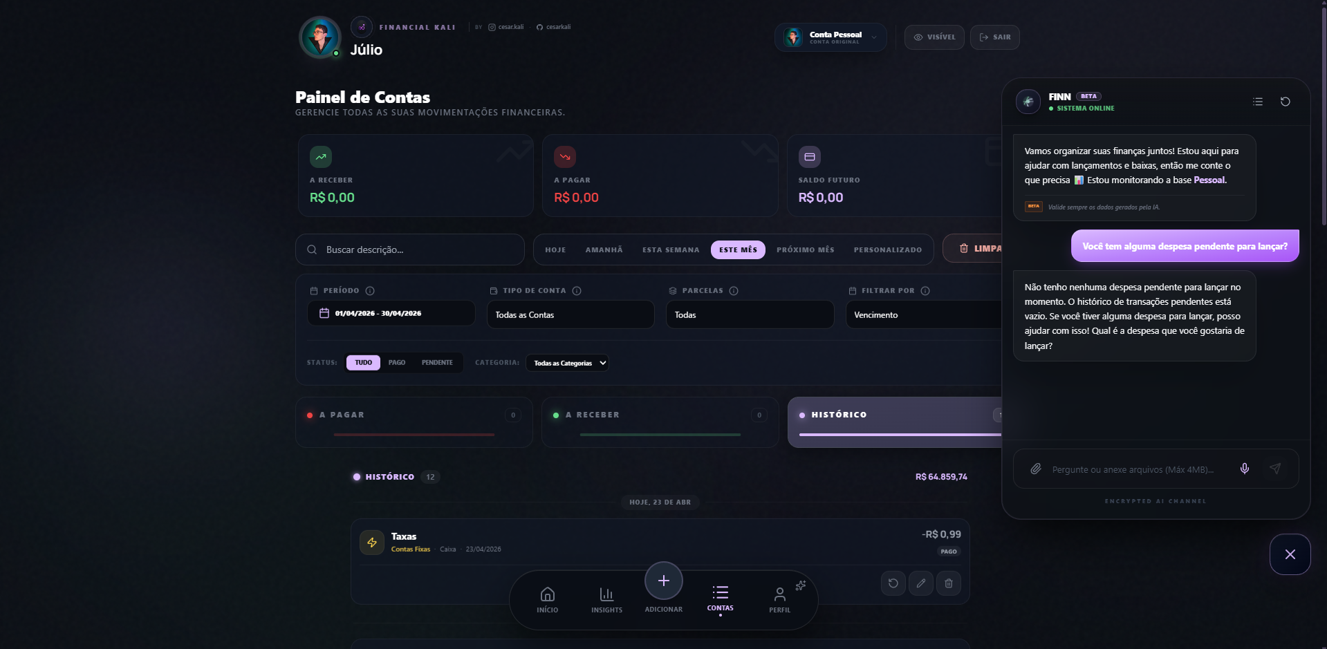Click the paperclip attach file icon
Viewport: 1327px width, 649px height.
click(1035, 469)
